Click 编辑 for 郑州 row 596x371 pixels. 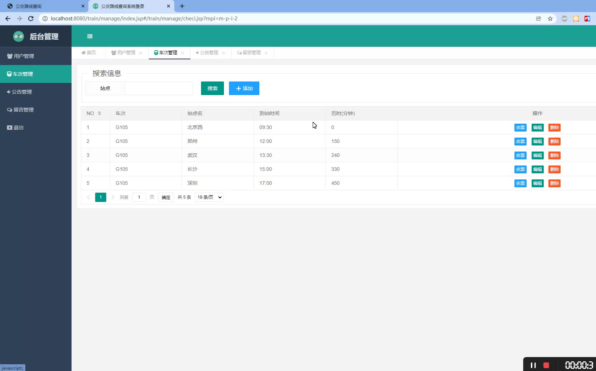[537, 142]
